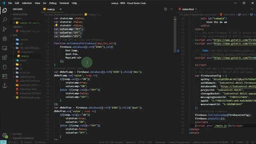This screenshot has width=256, height=144.
Task: Open the anchor icon view in activity bar
Action: 4,86
